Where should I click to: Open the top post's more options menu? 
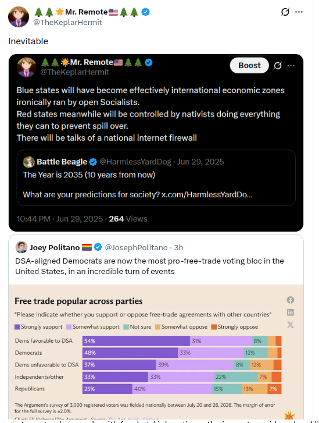[x=299, y=12]
